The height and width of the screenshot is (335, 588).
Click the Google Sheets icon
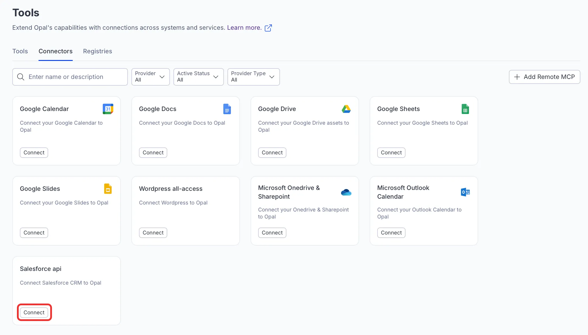[x=465, y=109]
